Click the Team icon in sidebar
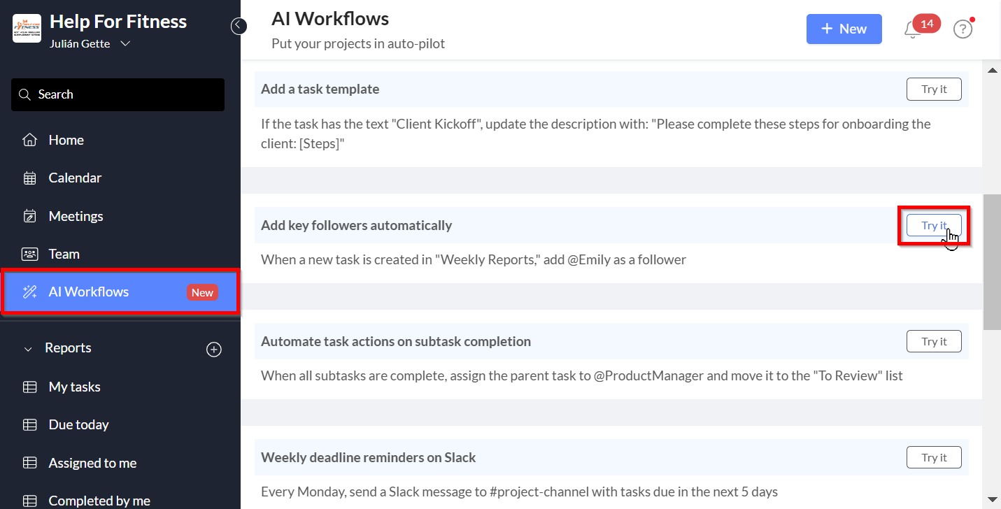This screenshot has width=1001, height=509. 29,254
